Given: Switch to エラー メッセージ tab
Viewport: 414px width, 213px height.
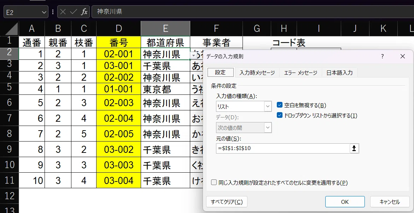Looking at the screenshot, I should click(x=301, y=73).
